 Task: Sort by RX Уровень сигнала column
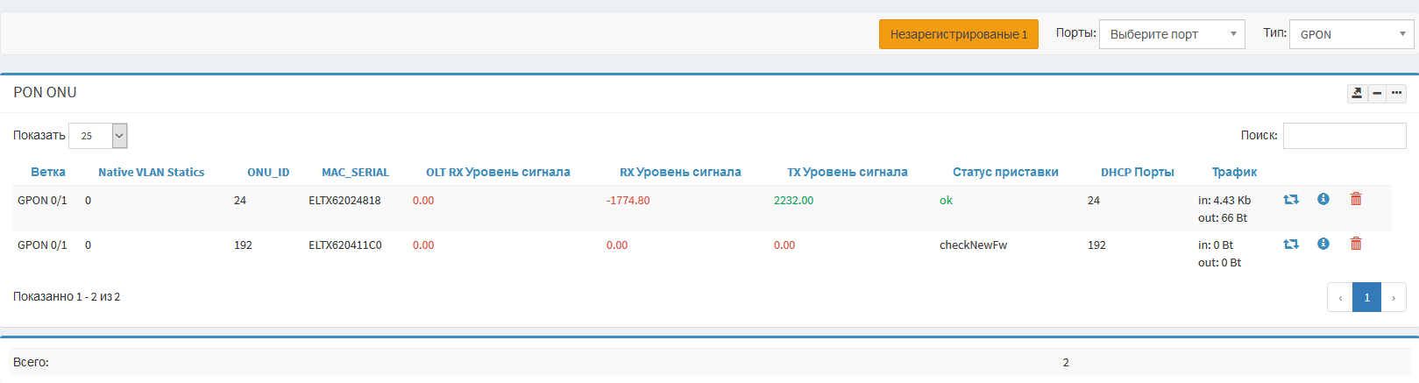pos(680,172)
